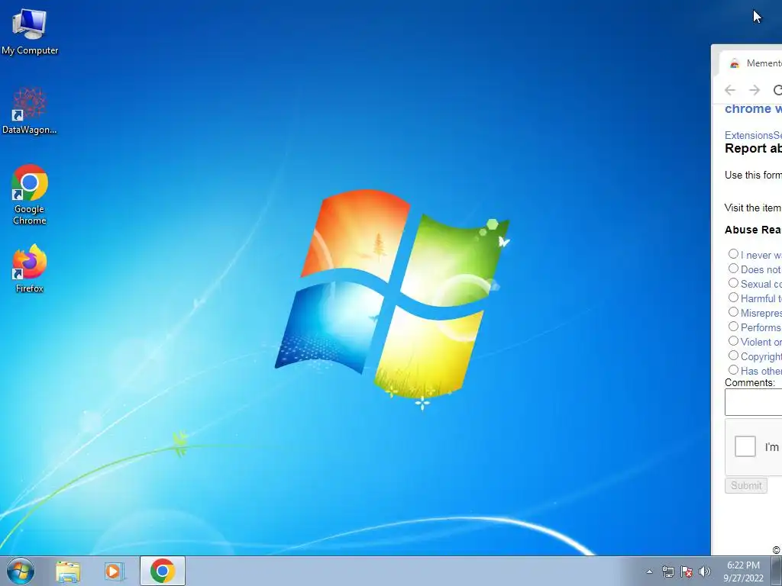The height and width of the screenshot is (586, 782).
Task: Go forward in Chrome window
Action: pyautogui.click(x=755, y=90)
